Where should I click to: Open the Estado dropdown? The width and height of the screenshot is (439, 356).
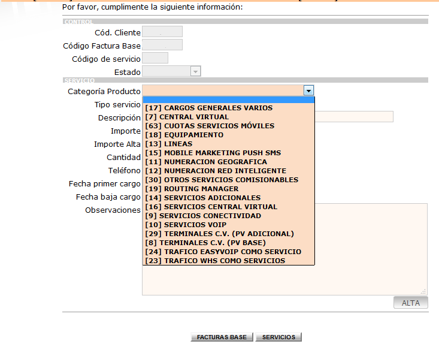pos(195,71)
